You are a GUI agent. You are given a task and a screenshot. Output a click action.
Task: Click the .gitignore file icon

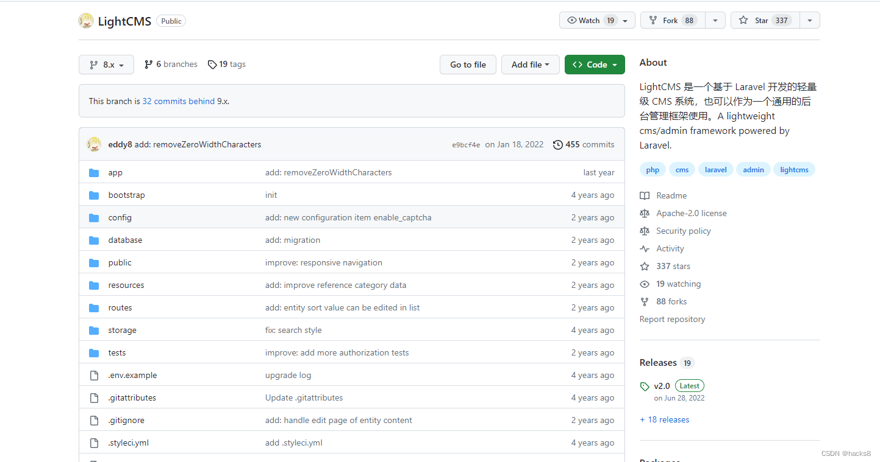[x=94, y=421]
